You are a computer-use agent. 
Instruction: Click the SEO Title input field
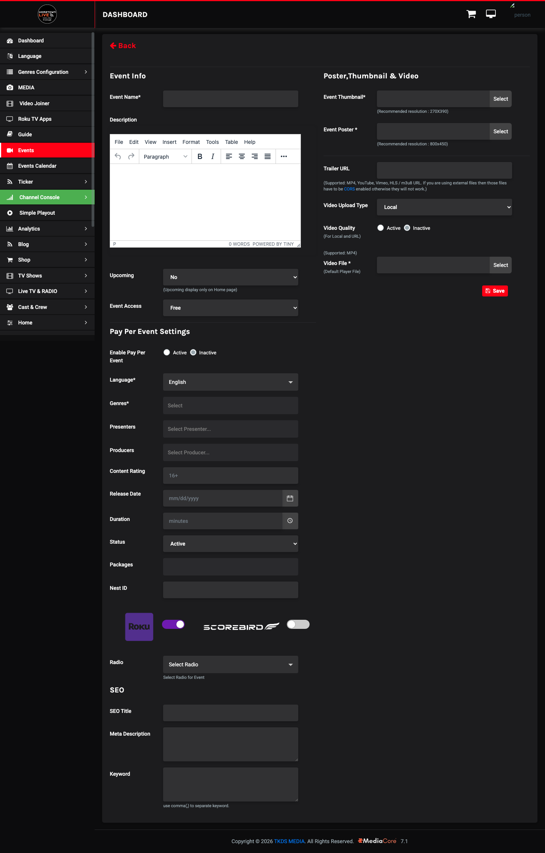pyautogui.click(x=230, y=713)
